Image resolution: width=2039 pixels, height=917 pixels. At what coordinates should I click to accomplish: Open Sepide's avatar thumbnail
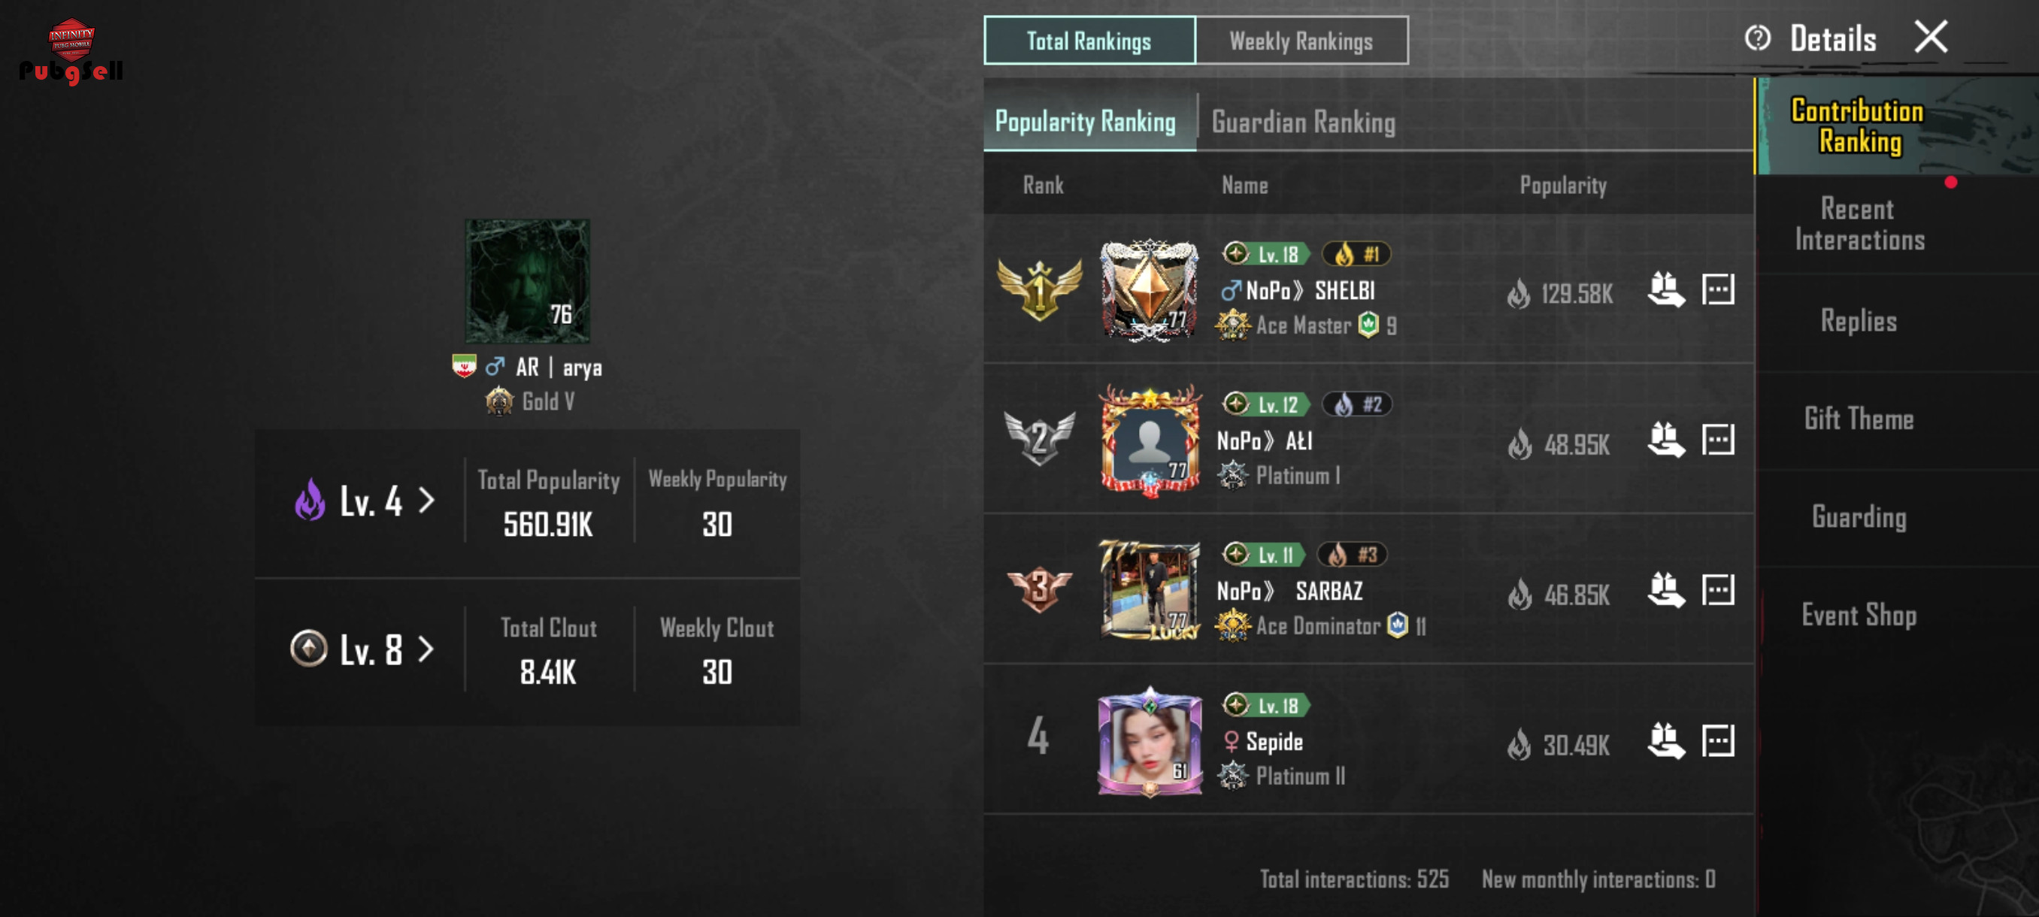tap(1150, 741)
